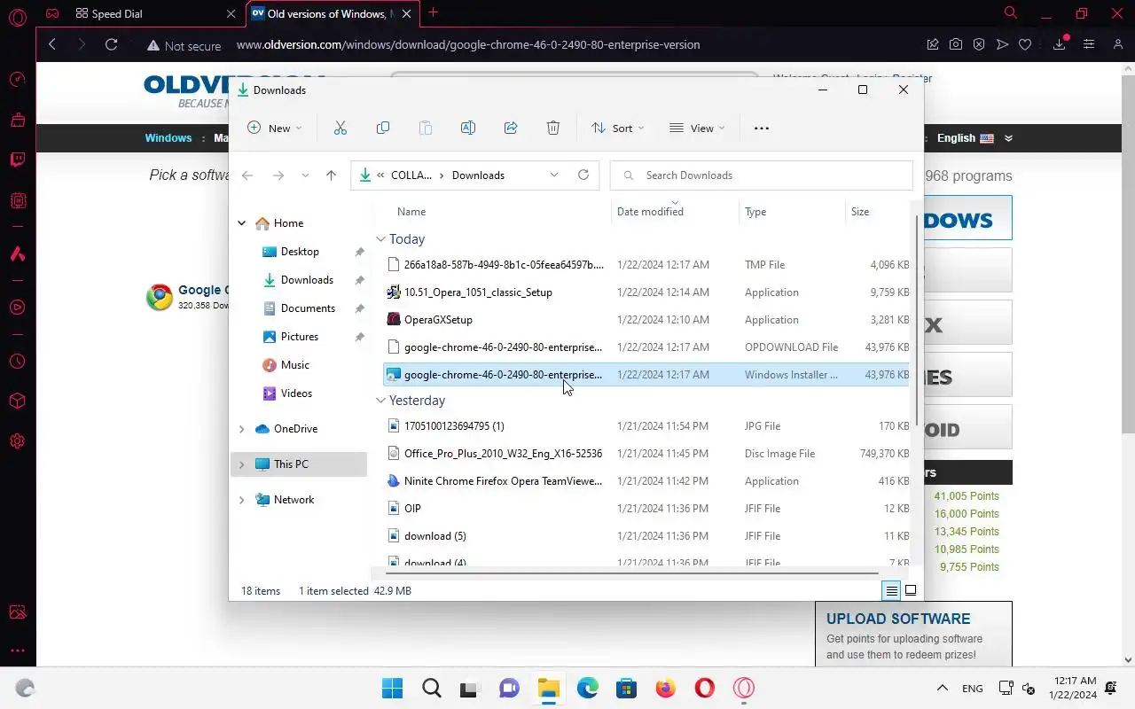Click the Delete trash can icon

point(553,128)
